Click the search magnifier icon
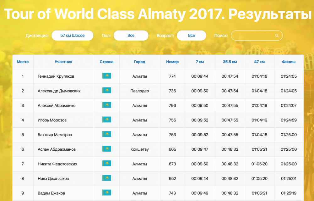314x201 pixels. tap(277, 36)
